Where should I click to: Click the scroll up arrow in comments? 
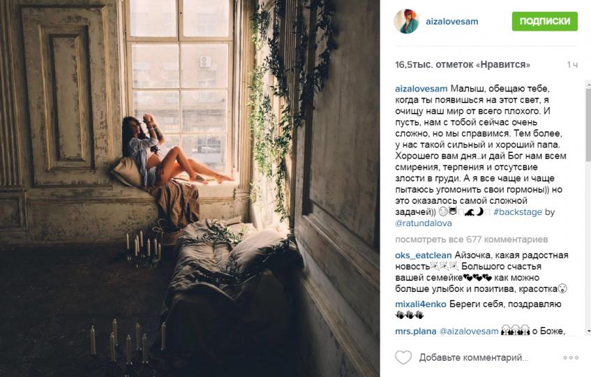[x=588, y=84]
